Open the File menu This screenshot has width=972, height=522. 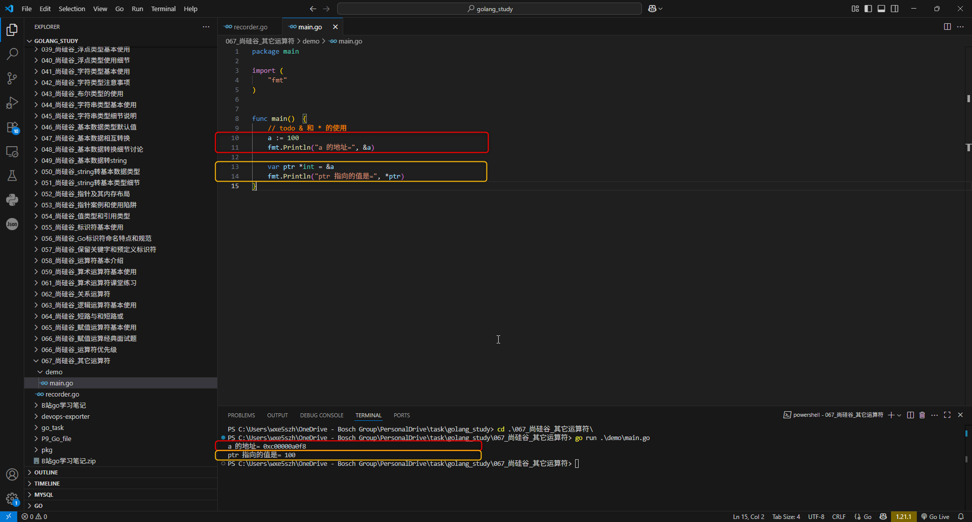27,9
